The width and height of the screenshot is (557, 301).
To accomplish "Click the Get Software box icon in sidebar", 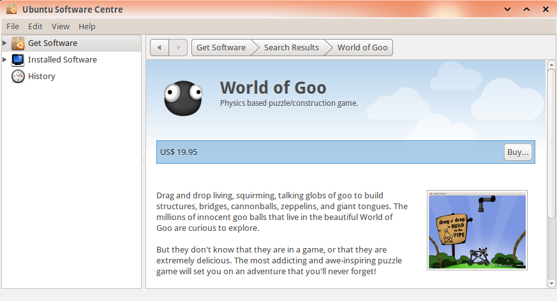I will coord(18,43).
